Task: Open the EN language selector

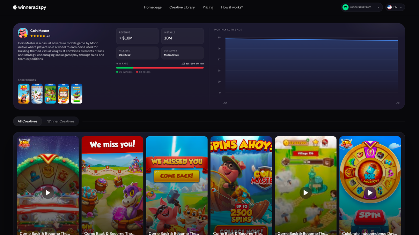Action: click(x=395, y=7)
